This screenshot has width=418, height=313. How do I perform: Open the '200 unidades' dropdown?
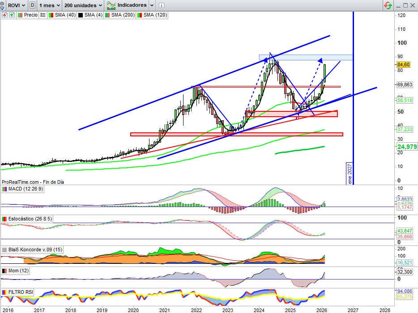point(83,5)
